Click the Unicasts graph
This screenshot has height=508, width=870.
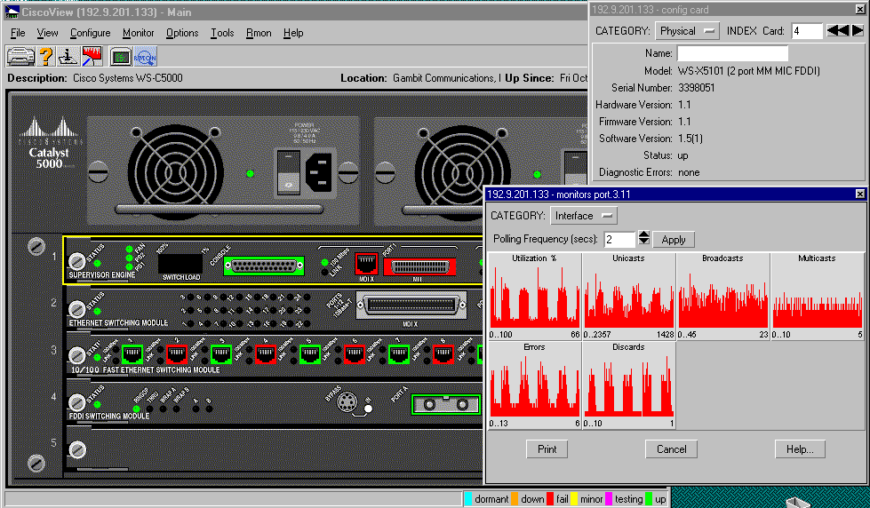[x=628, y=296]
